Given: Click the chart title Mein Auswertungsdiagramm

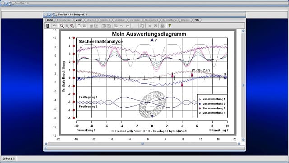Looking at the screenshot, I should tap(149, 34).
